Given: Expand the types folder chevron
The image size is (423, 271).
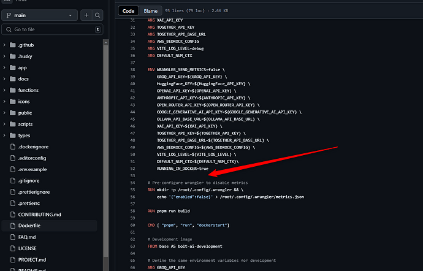Looking at the screenshot, I should click(x=4, y=135).
